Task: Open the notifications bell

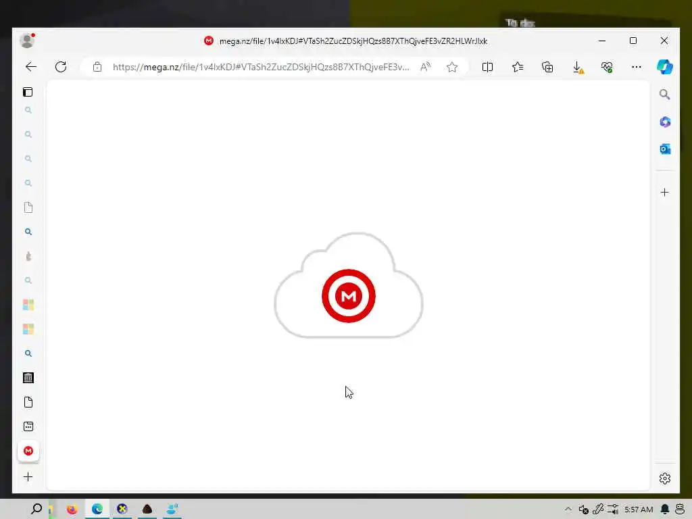Action: [665, 510]
